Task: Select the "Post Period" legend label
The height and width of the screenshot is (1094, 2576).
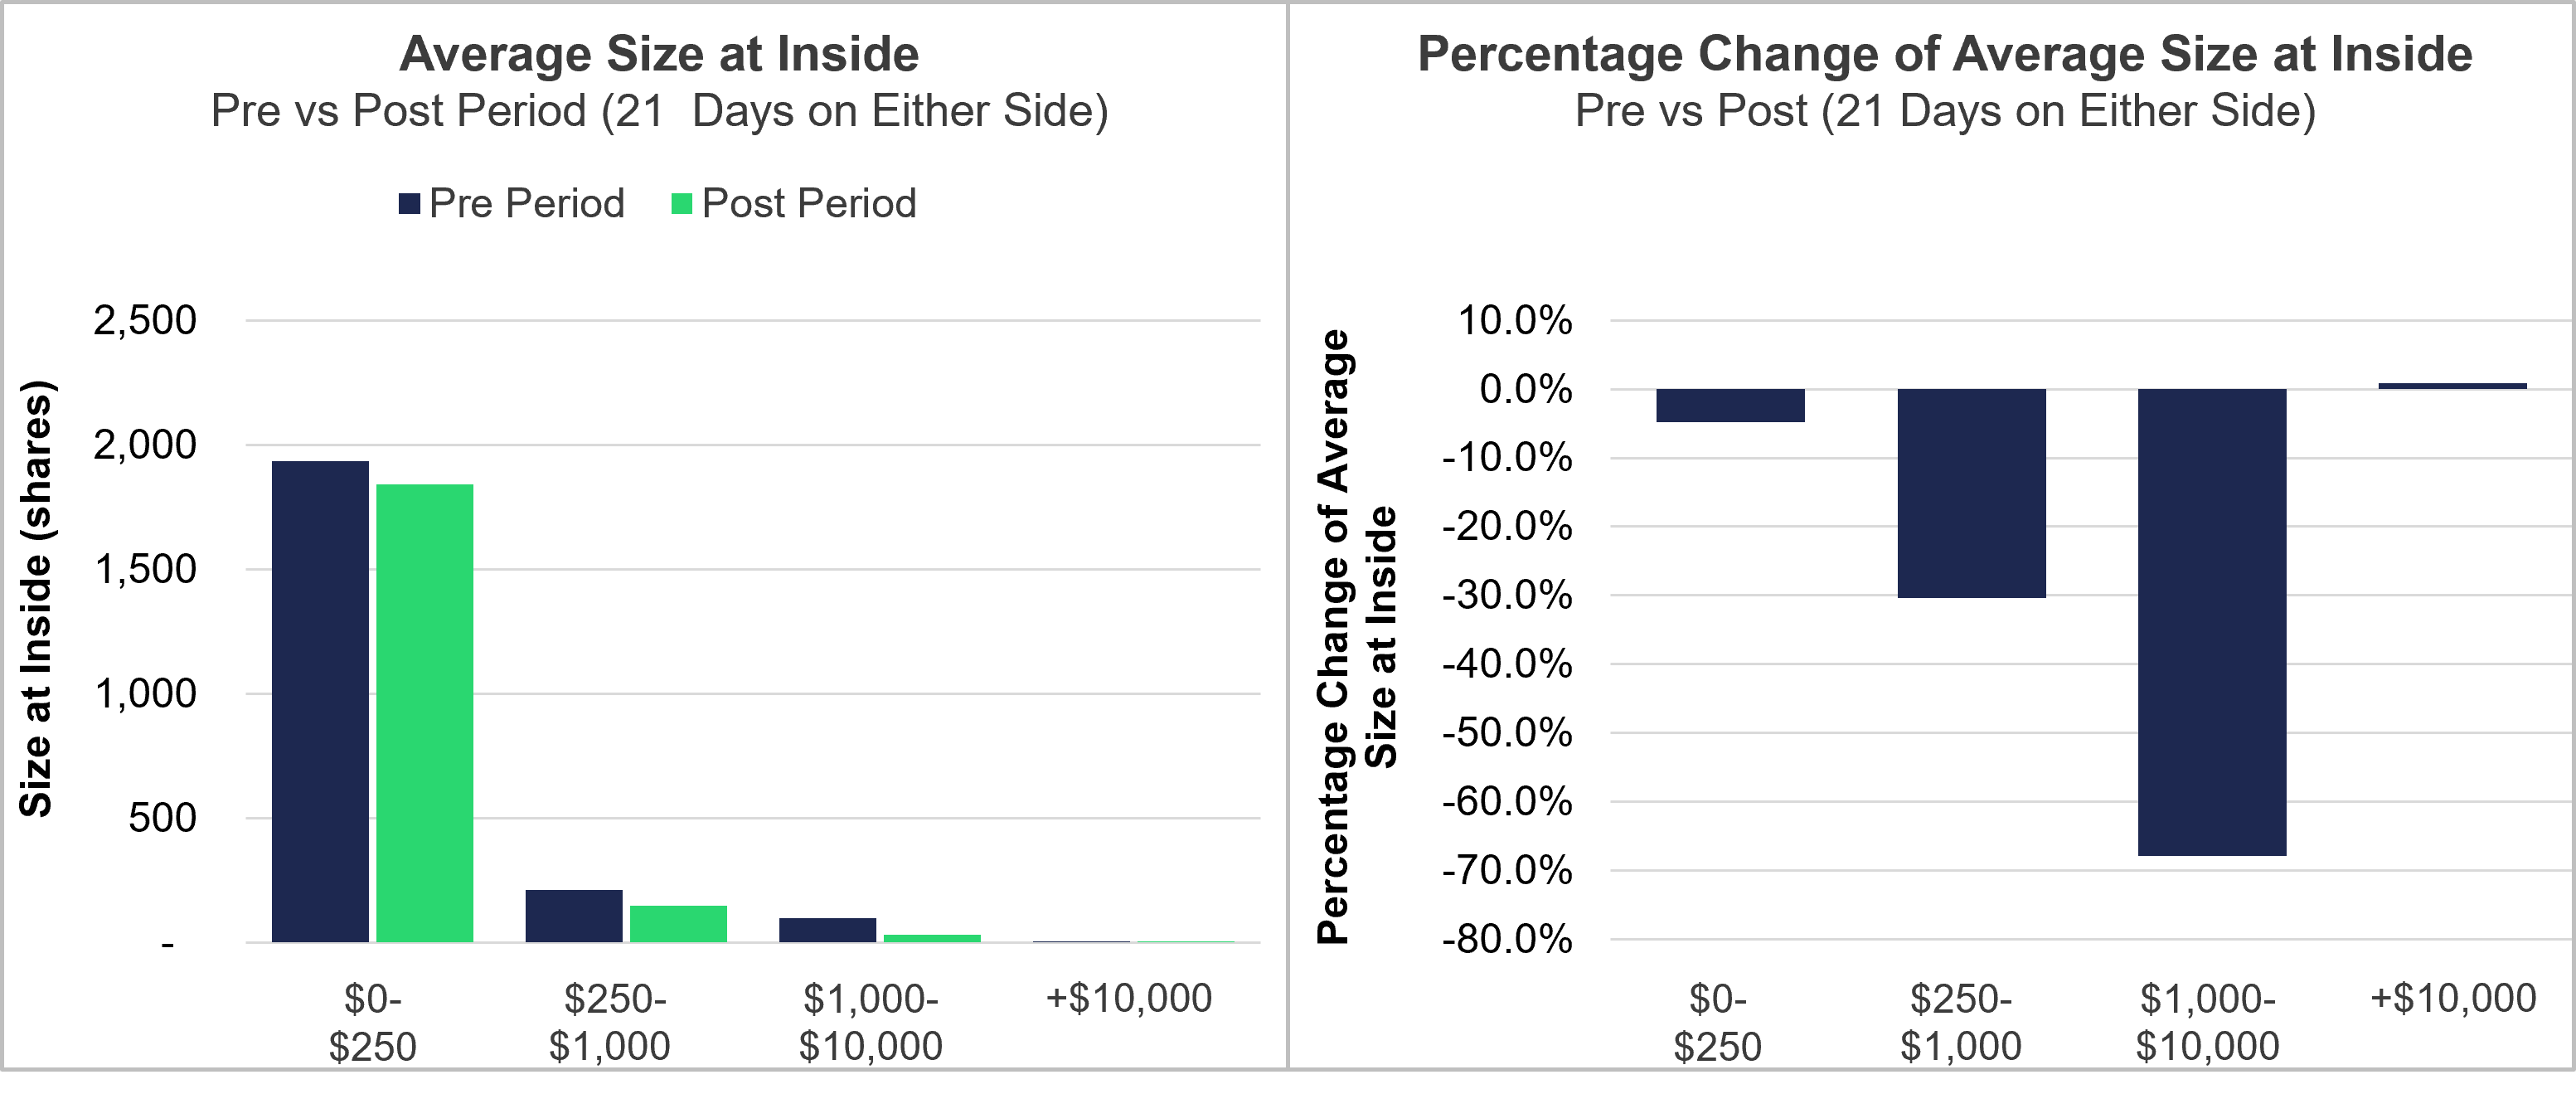Action: pyautogui.click(x=808, y=204)
